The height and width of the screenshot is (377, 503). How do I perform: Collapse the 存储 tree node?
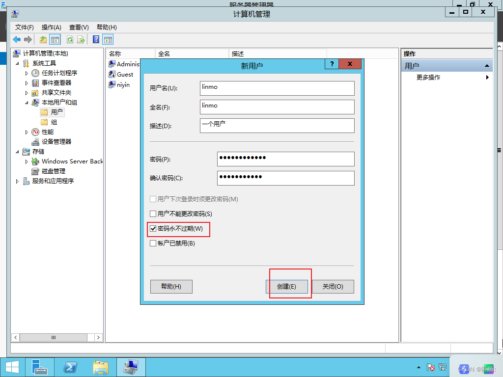[17, 152]
